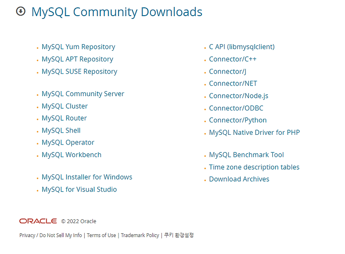Select the MySQL Shell link
345x254 pixels.
tap(61, 131)
